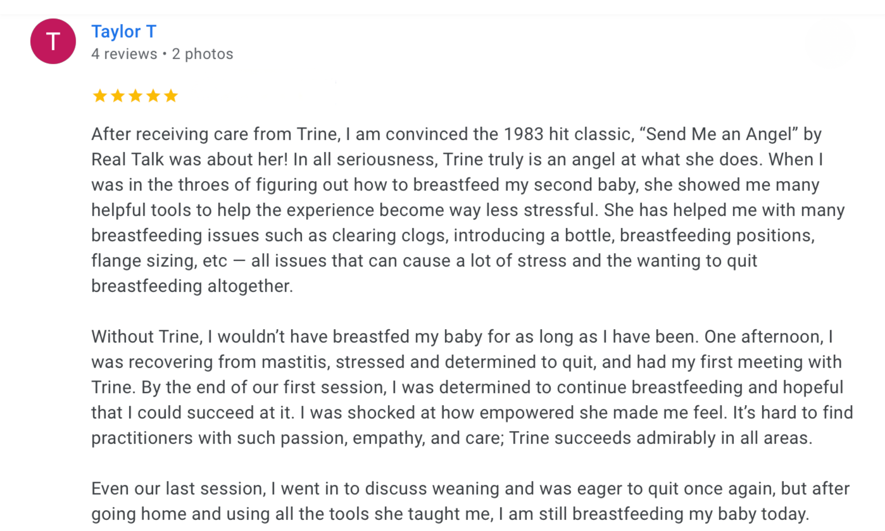Click the phrase 'flange sizing' in review
This screenshot has width=885, height=531.
tap(144, 261)
